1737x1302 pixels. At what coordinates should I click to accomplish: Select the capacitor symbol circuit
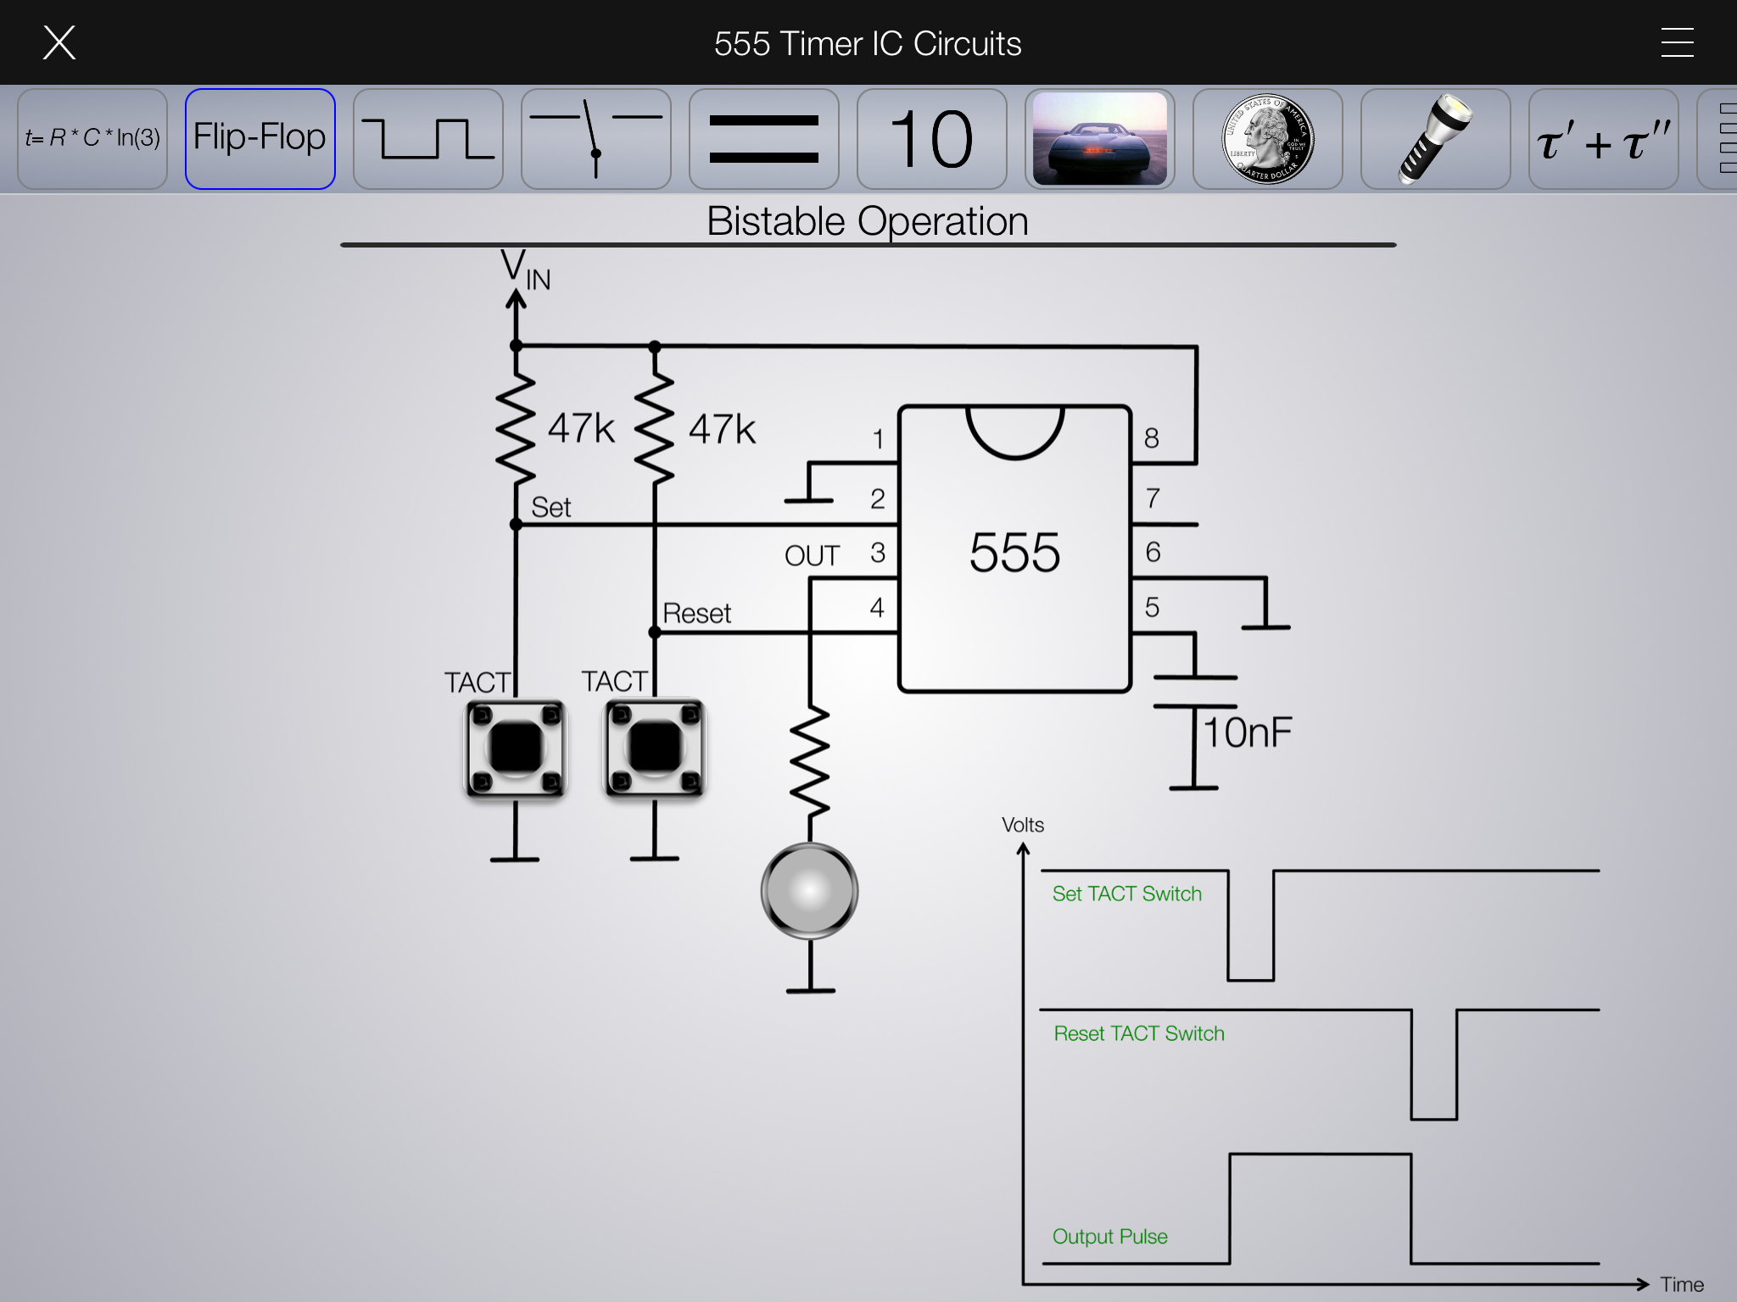point(764,139)
